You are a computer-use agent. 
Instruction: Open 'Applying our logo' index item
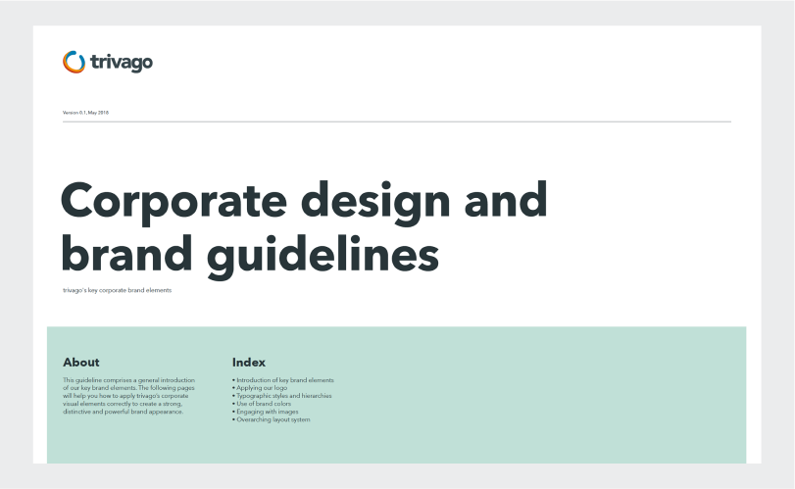tap(260, 388)
